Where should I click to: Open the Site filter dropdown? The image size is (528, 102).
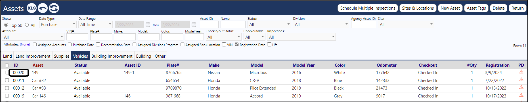[x=406, y=24]
